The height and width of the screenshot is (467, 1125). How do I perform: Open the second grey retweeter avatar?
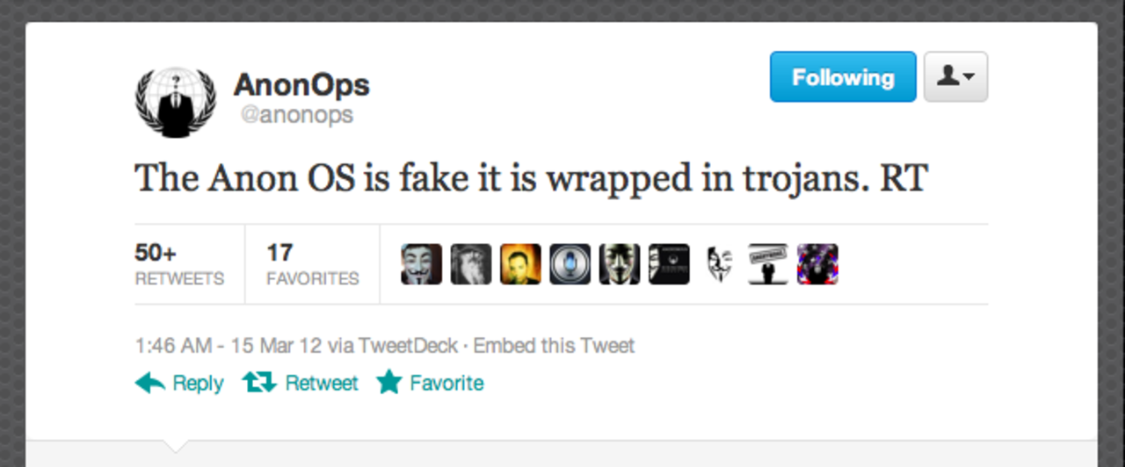tap(471, 264)
